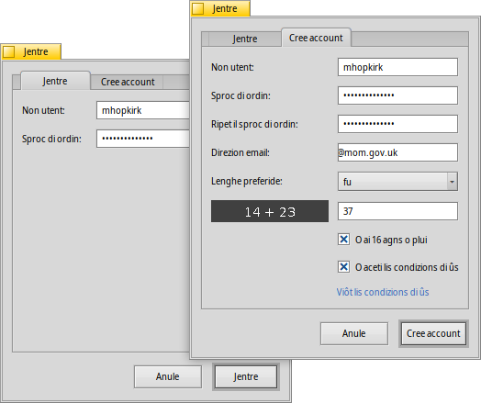Select Cree account tab in front window
This screenshot has width=481, height=403.
pos(316,38)
